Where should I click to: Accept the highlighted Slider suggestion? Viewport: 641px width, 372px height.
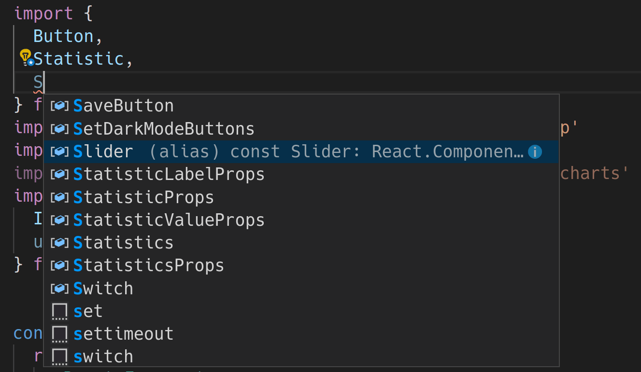click(x=103, y=152)
